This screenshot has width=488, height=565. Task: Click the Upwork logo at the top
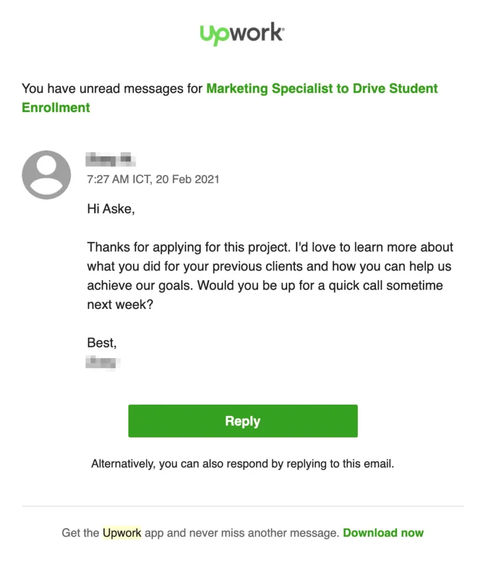tap(243, 33)
